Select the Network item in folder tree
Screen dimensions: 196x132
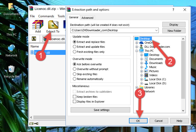150,91
